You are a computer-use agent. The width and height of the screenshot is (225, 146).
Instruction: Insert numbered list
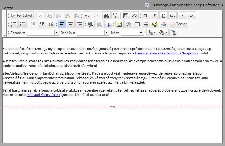14,24
